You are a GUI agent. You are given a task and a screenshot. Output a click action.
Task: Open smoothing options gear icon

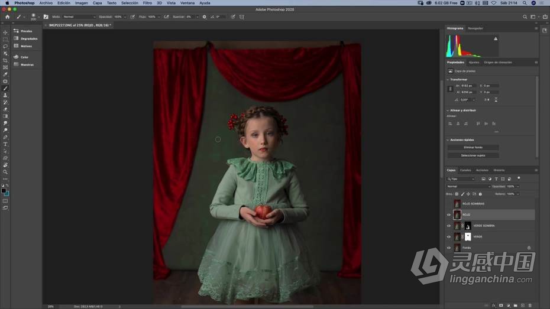pyautogui.click(x=205, y=17)
